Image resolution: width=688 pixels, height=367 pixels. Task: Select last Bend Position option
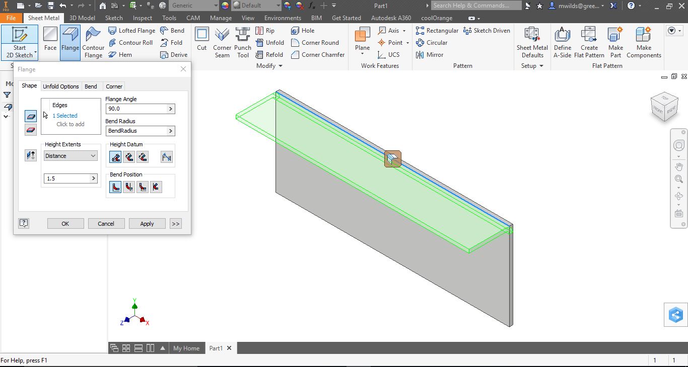pos(156,188)
